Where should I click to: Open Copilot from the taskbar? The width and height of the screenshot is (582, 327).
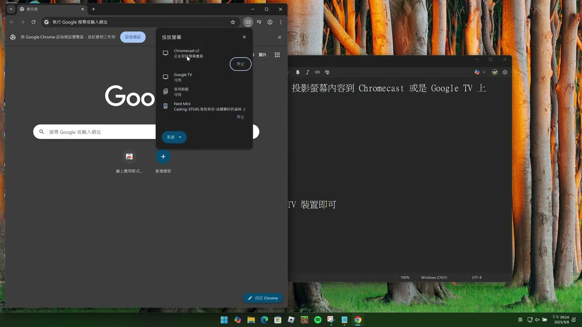click(238, 320)
